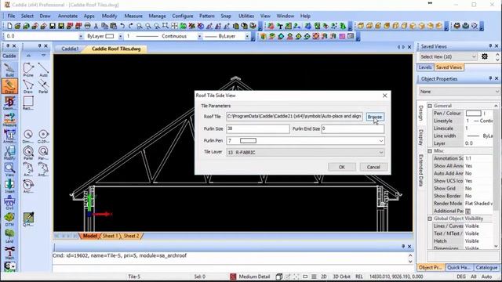Image resolution: width=502 pixels, height=282 pixels.
Task: Open the Annot tool group
Action: coord(9,136)
